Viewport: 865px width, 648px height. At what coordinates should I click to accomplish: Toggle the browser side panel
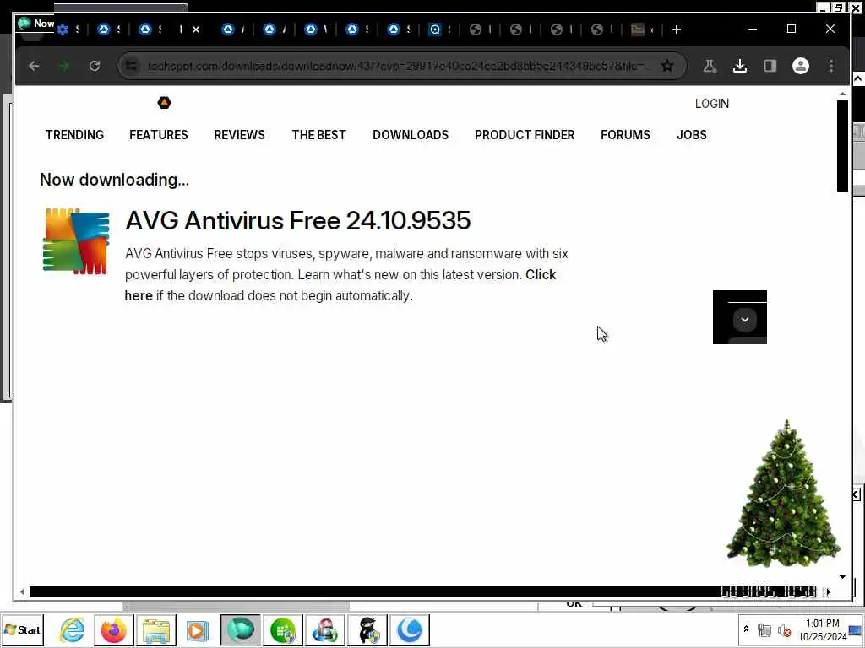click(770, 66)
